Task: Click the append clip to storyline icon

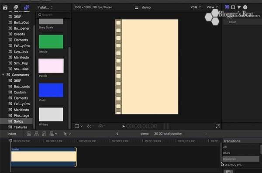Action: 44,134
